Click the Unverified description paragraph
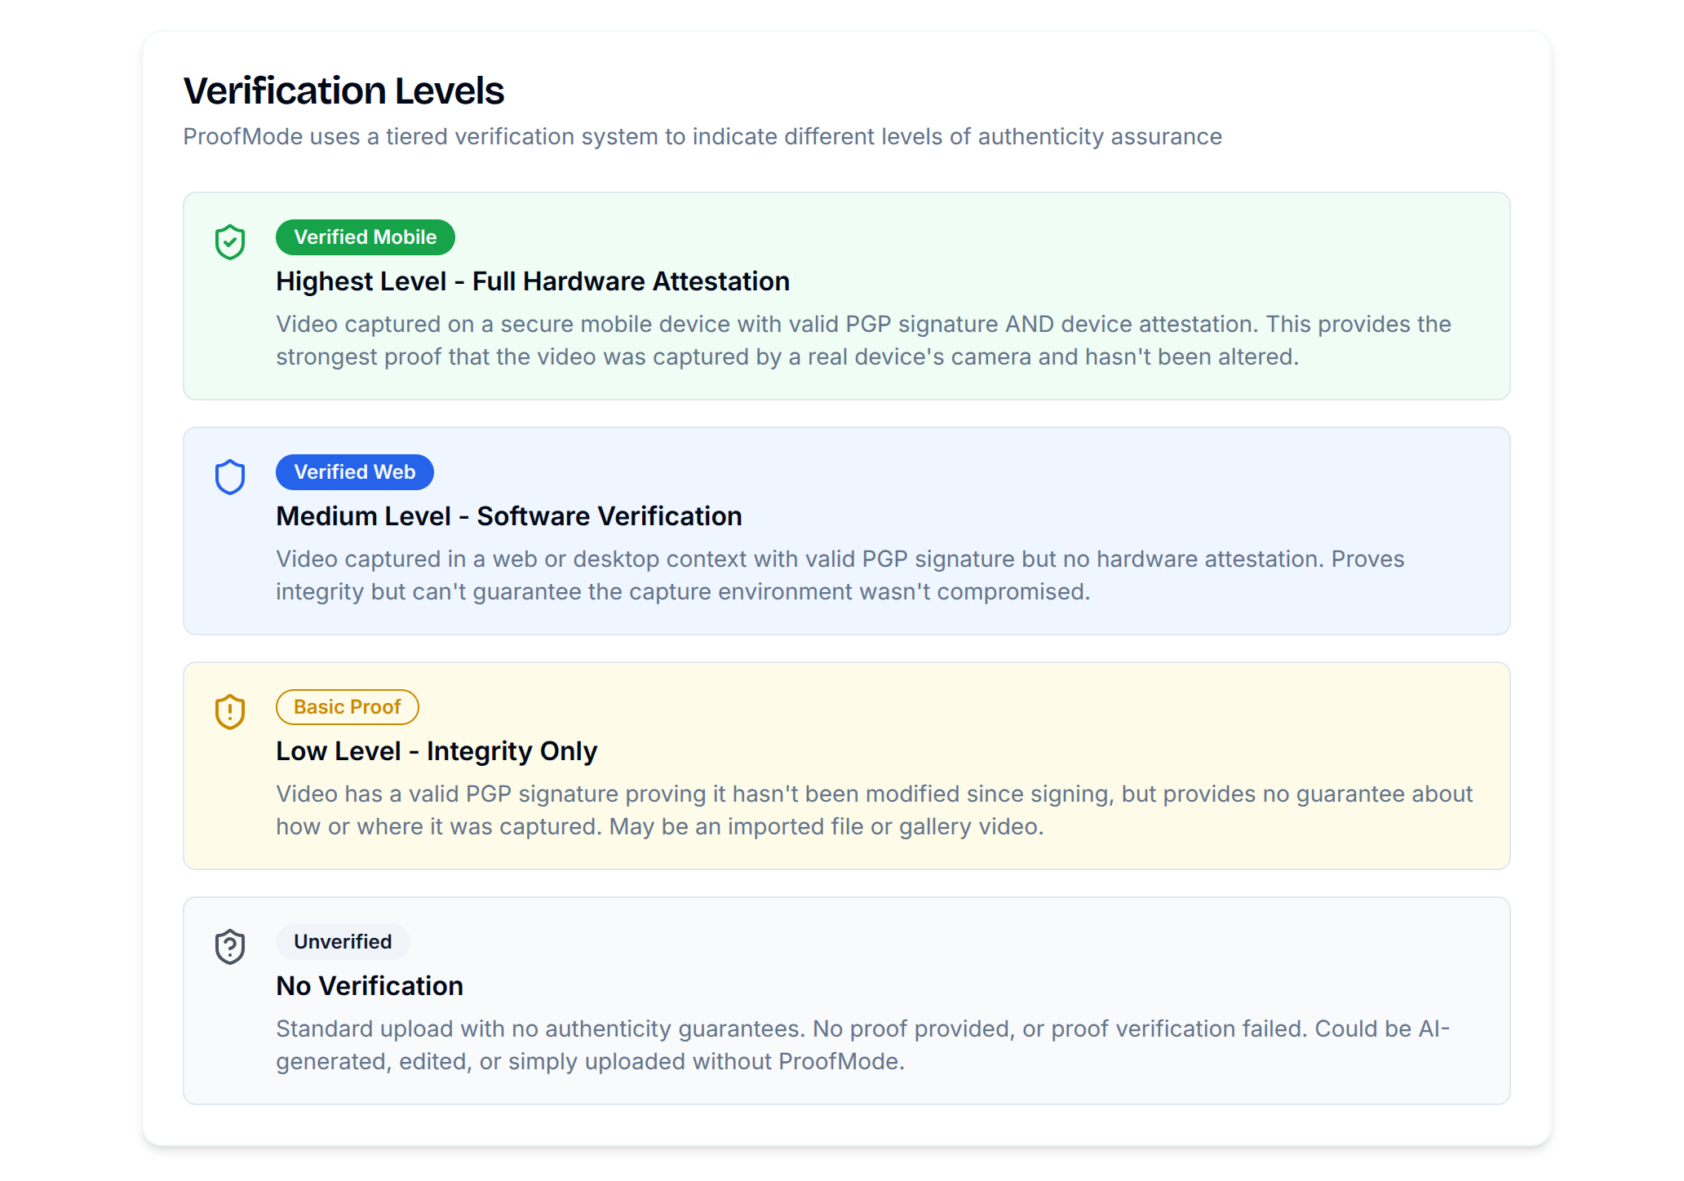 point(862,1046)
